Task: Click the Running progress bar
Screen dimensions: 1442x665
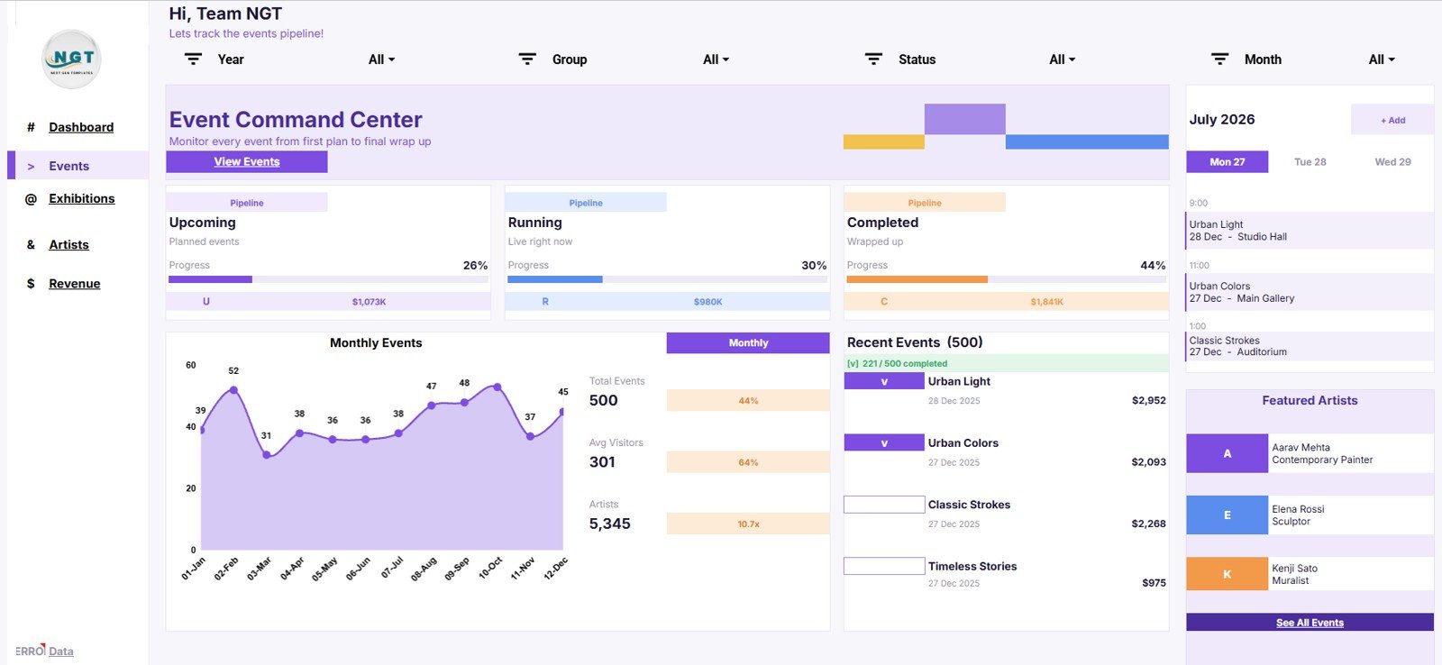Action: coord(667,279)
